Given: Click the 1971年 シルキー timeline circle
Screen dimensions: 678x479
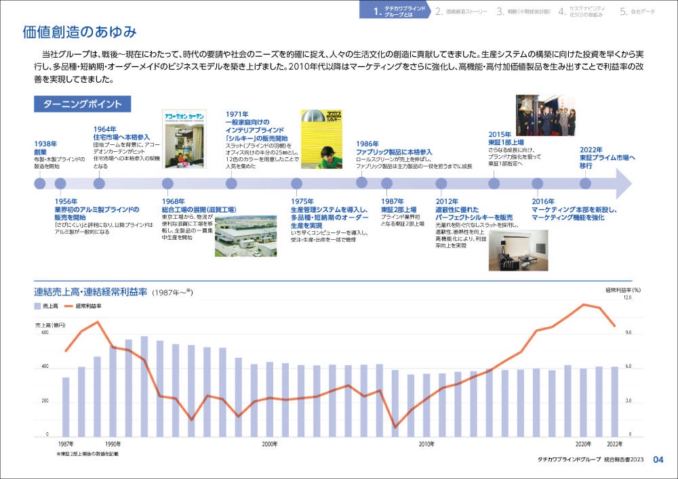Looking at the screenshot, I should click(x=231, y=184).
